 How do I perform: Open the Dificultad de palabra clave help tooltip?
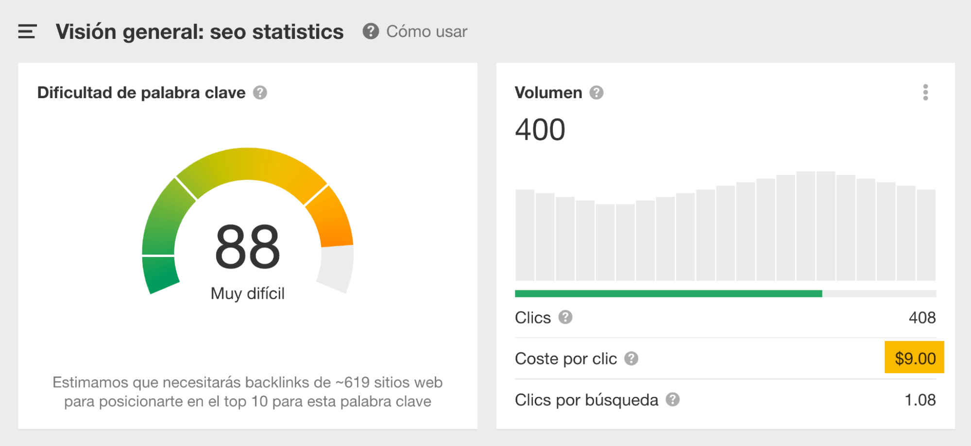tap(260, 92)
